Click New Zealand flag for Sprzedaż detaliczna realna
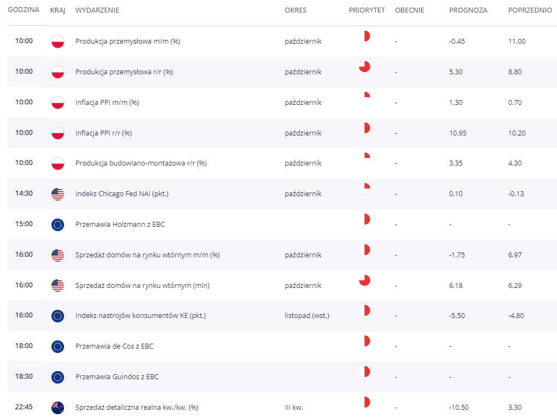This screenshot has width=557, height=418. [57, 407]
